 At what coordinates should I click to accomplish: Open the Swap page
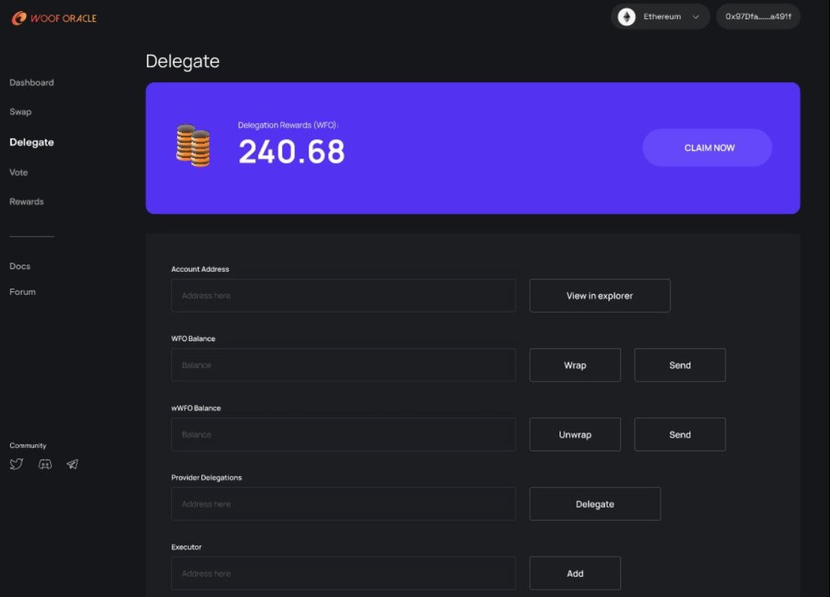[20, 112]
